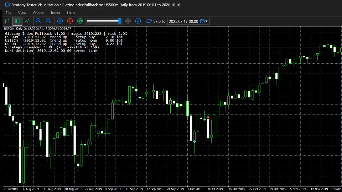Click the US500m 2.10 lot row
This screenshot has height=192, width=342.
click(64, 37)
